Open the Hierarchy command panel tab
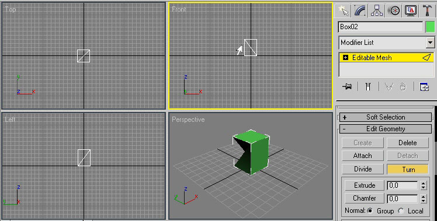 pos(377,10)
